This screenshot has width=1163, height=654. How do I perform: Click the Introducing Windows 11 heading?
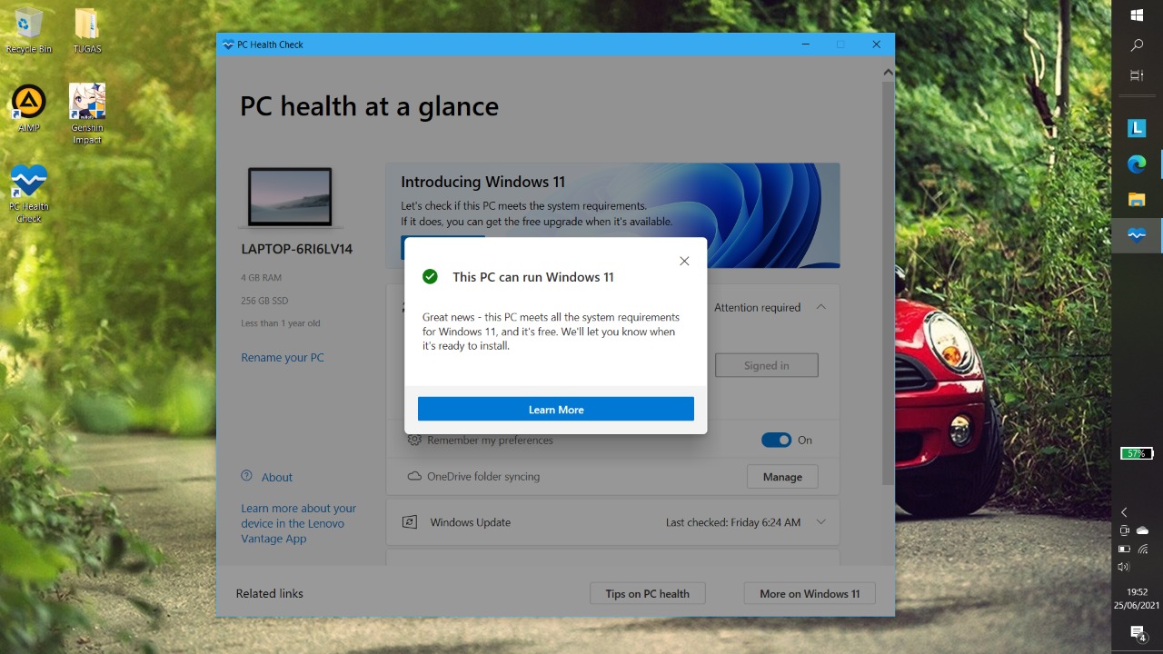coord(482,182)
